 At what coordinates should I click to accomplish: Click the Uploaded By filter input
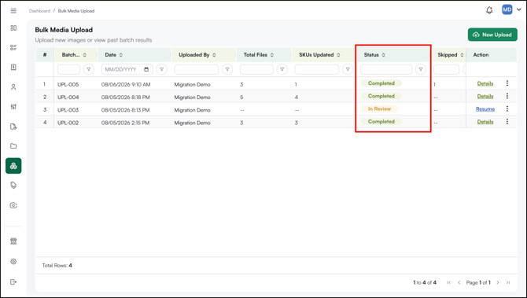point(197,69)
